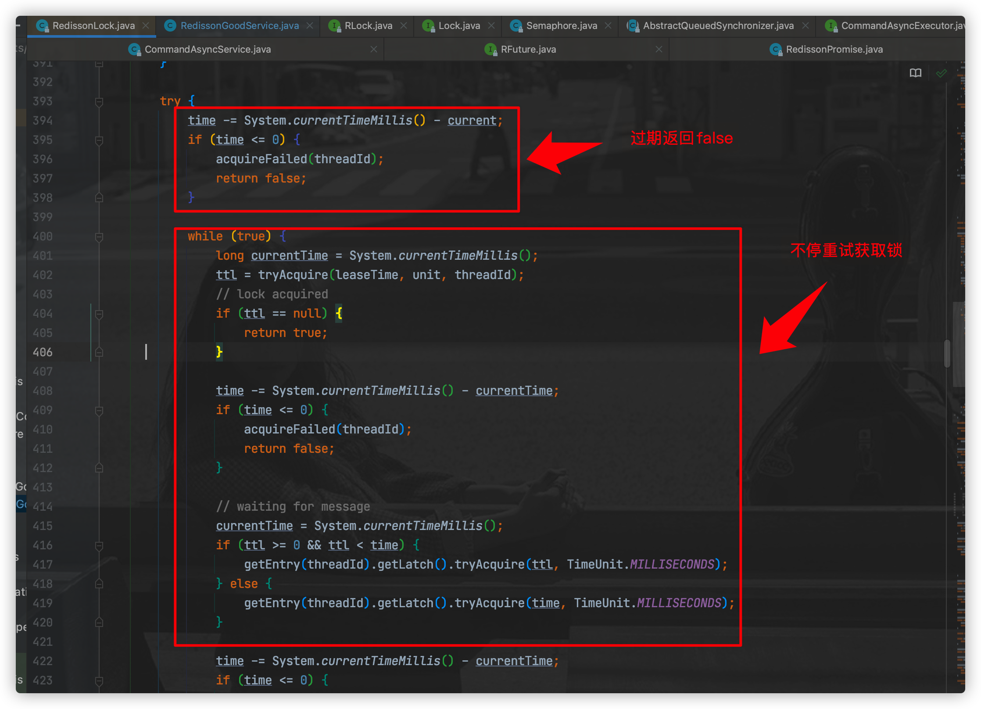Close the RFuture.java tab
The height and width of the screenshot is (709, 981).
pos(659,50)
